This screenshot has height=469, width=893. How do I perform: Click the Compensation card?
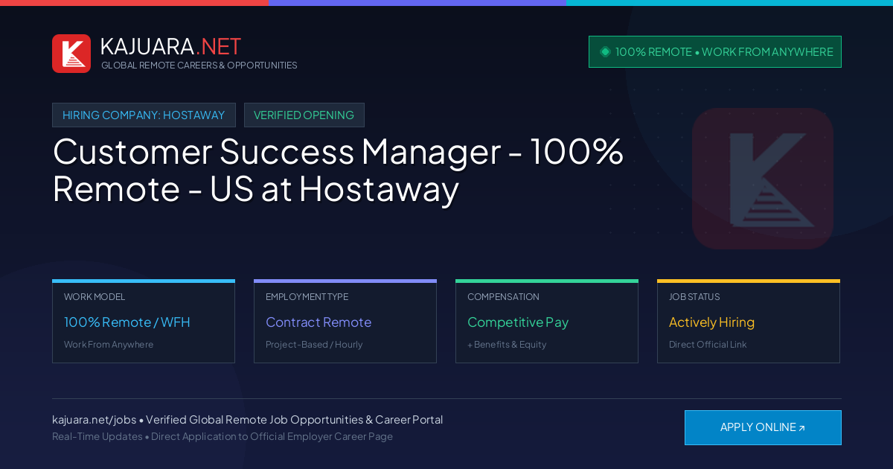click(547, 321)
